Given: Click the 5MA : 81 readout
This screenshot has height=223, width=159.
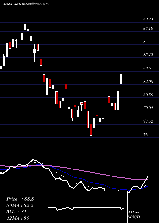Looking at the screenshot, I should (16, 212).
